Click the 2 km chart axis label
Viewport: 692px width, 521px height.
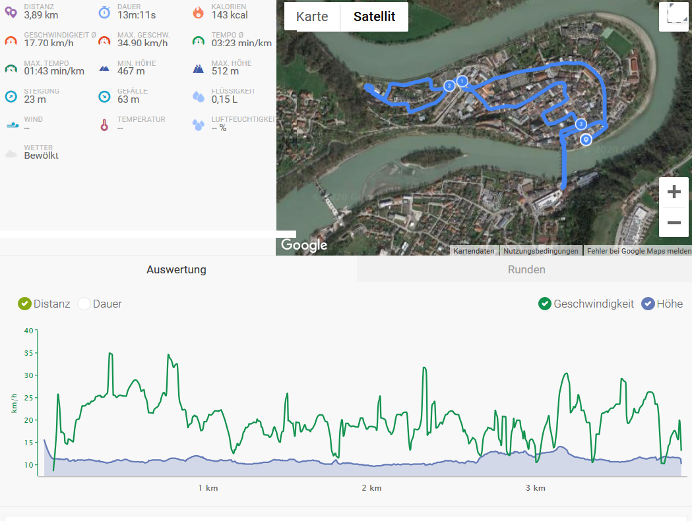(x=371, y=488)
